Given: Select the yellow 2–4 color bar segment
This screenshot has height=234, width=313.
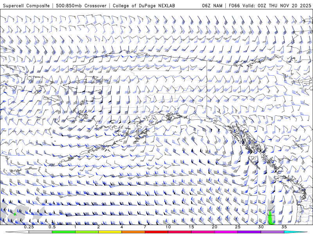Looking at the screenshot, I should (x=110, y=232).
